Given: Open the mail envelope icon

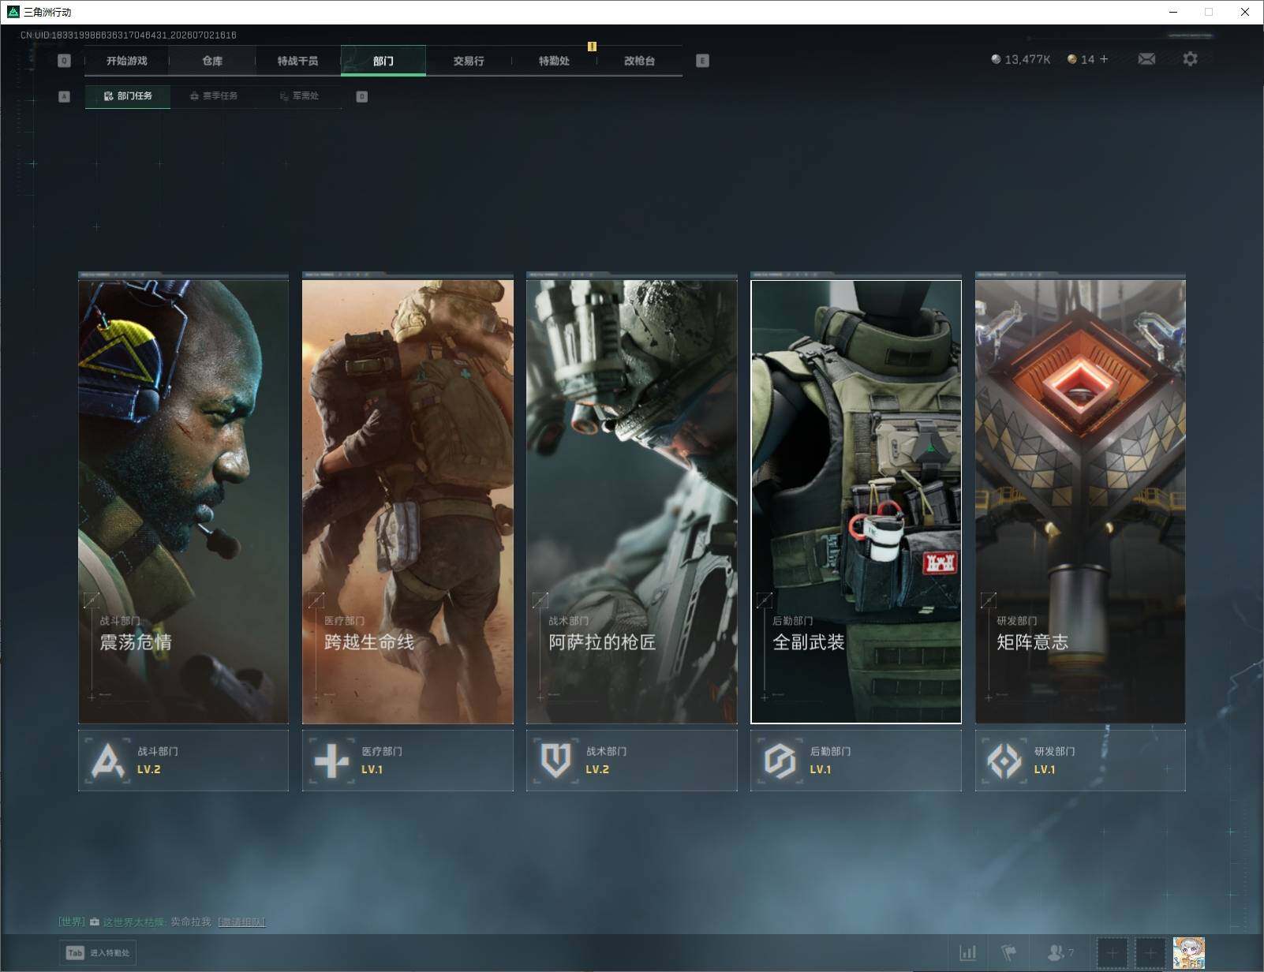Looking at the screenshot, I should pyautogui.click(x=1146, y=59).
